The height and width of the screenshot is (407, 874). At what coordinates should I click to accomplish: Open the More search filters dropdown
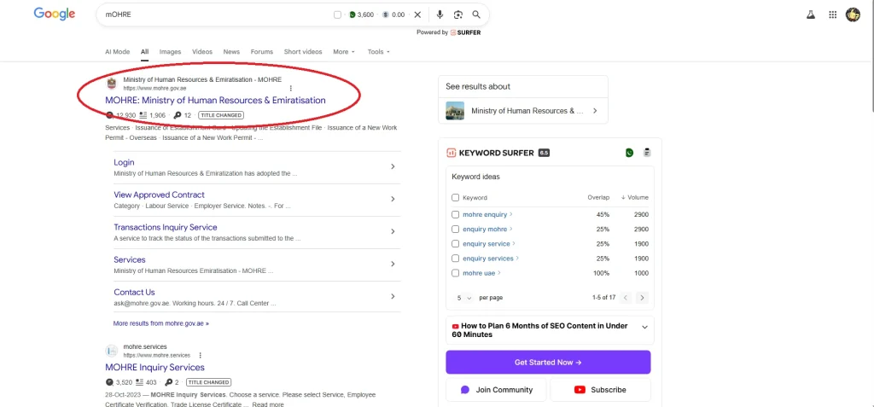[344, 52]
